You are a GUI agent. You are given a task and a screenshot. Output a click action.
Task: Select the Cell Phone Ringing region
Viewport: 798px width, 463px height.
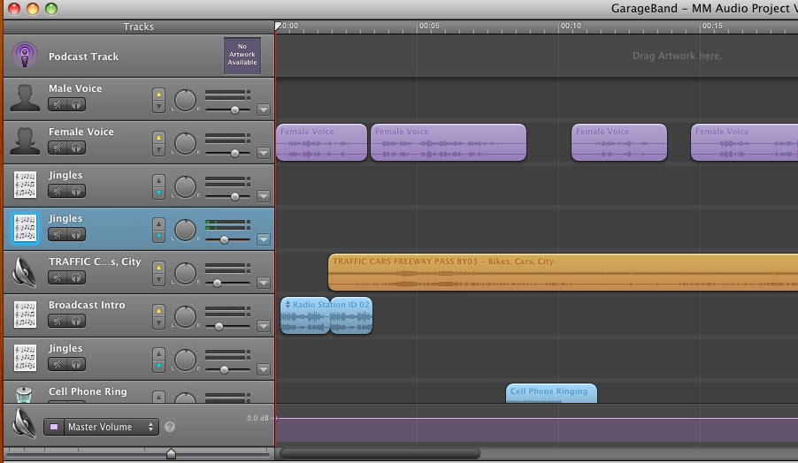[551, 393]
